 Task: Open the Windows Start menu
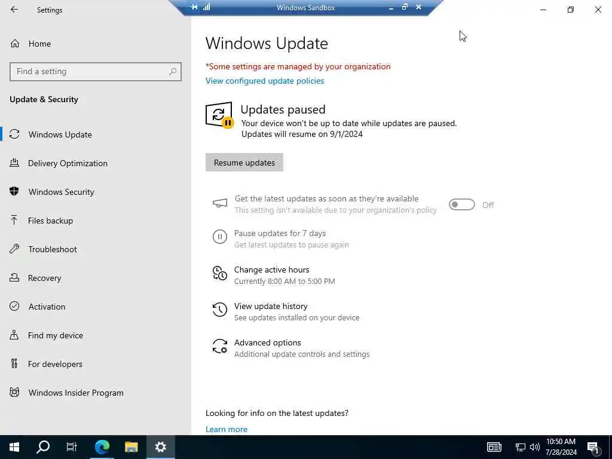(x=14, y=447)
